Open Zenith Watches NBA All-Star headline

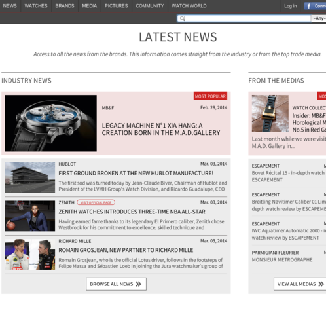coord(132,212)
